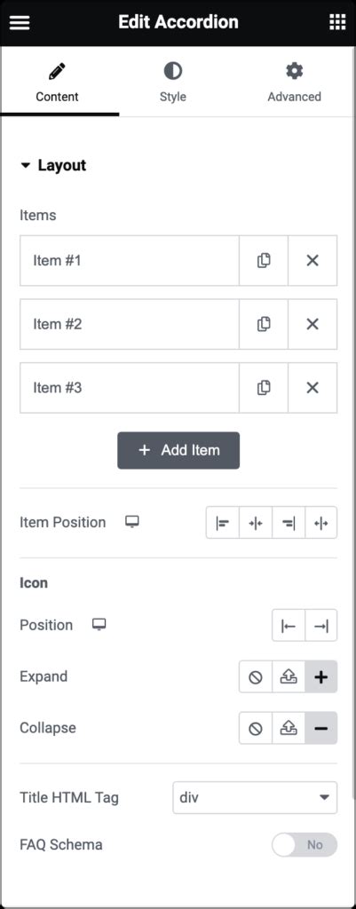Set Item Position to stretch
This screenshot has width=356, height=909.
[321, 523]
